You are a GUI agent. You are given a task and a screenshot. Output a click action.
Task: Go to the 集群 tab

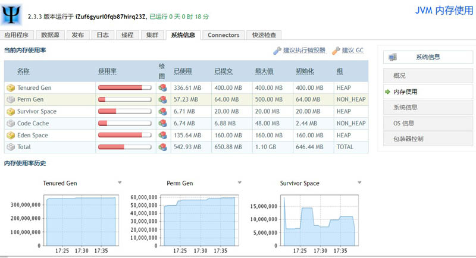tap(152, 35)
